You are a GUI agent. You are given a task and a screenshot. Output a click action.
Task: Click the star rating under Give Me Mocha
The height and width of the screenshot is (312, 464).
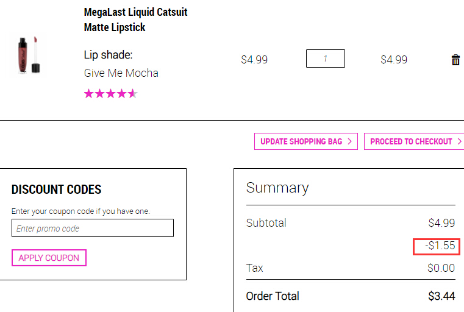click(x=111, y=94)
